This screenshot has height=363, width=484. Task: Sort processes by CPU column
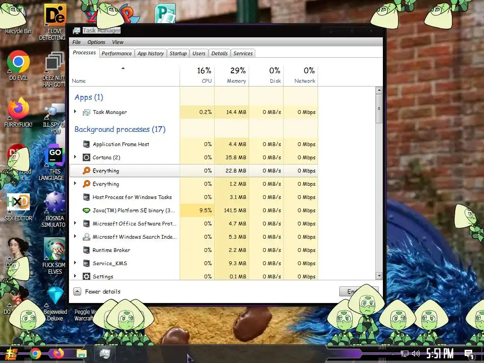pos(197,75)
